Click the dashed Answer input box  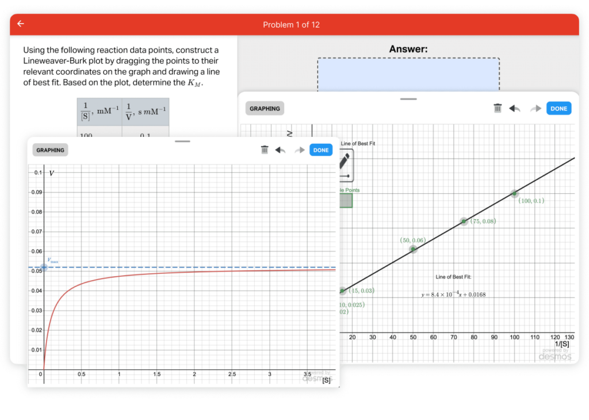(x=408, y=75)
